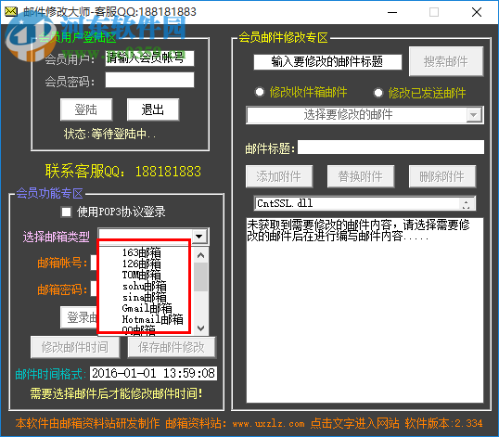Select 126邮箱 from the list
499x437 pixels.
pos(142,263)
